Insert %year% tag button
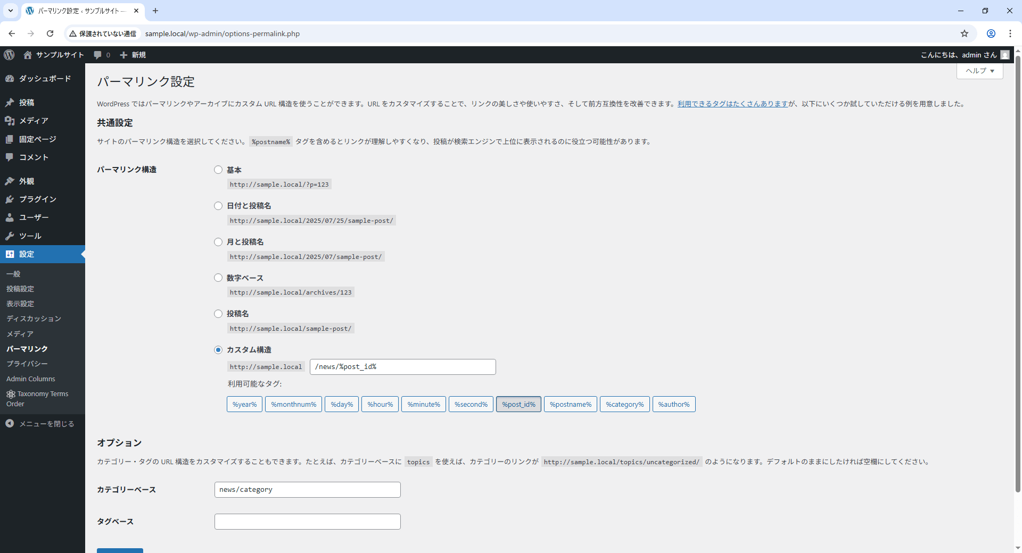This screenshot has height=553, width=1022. pyautogui.click(x=244, y=404)
